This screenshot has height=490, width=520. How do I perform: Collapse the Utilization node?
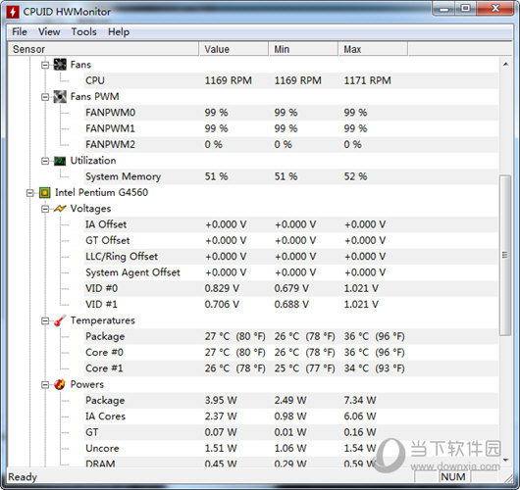[45, 161]
